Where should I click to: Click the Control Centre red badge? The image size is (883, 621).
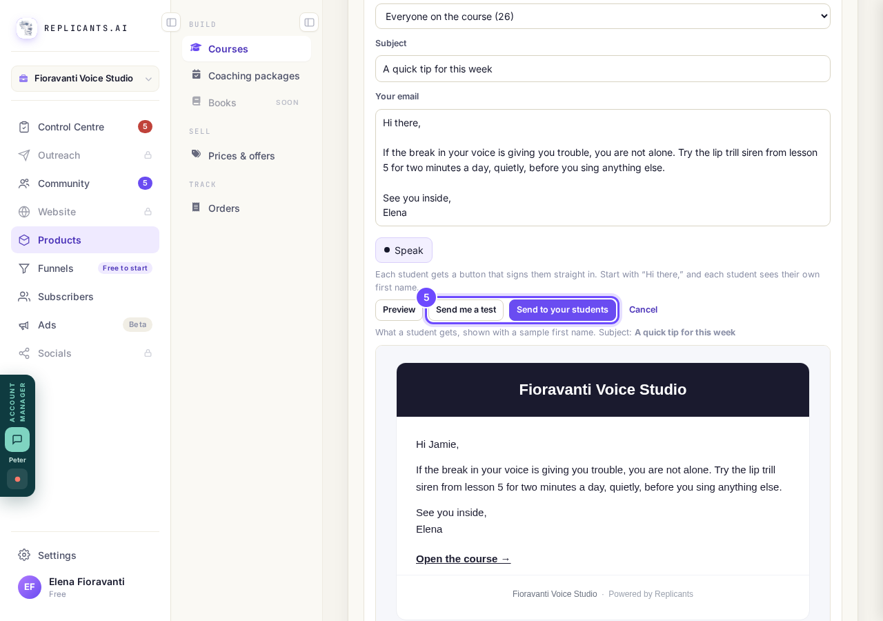145,127
